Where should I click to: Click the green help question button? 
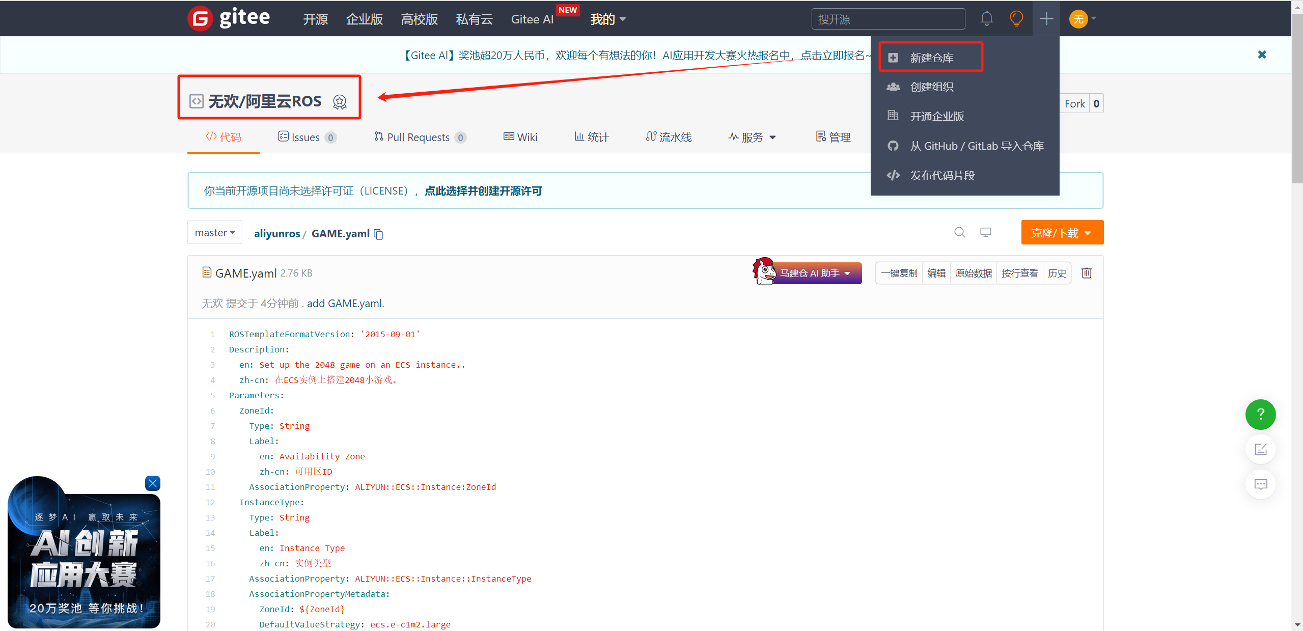[x=1260, y=414]
